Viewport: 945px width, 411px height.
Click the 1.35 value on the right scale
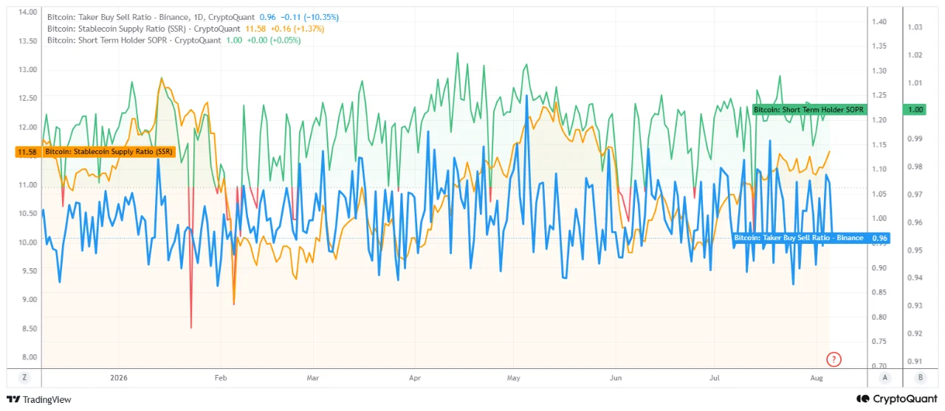pos(879,46)
